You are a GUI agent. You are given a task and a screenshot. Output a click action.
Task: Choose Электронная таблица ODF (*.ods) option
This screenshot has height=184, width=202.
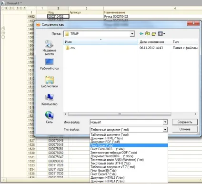[x=129, y=153]
